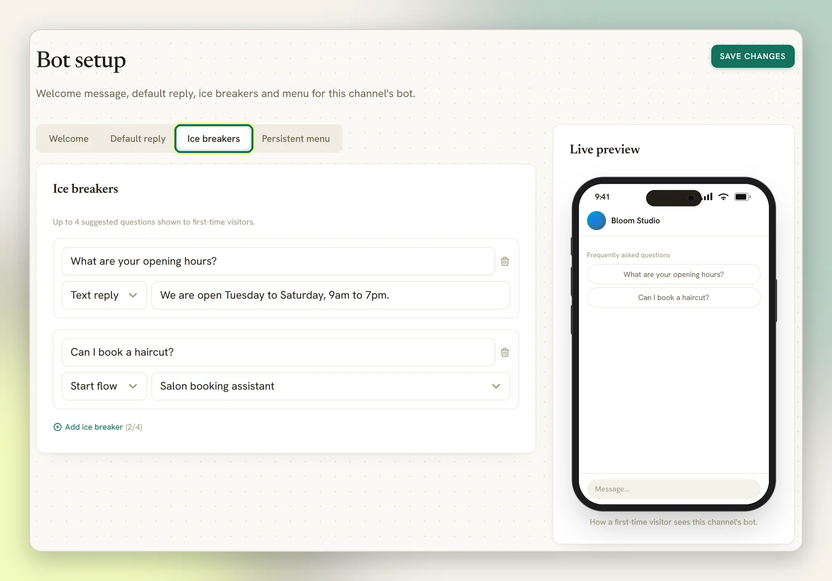Image resolution: width=832 pixels, height=581 pixels.
Task: Click the Bloom Studio avatar in preview
Action: (596, 221)
